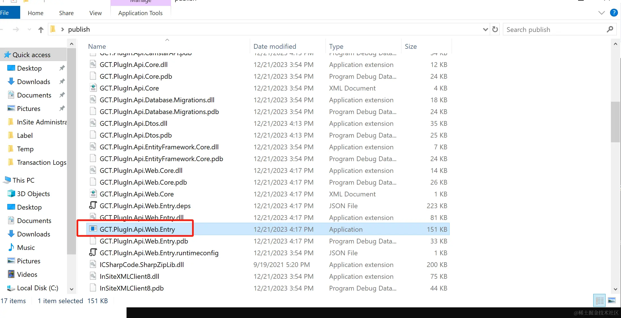Sort files by Size column header
The image size is (621, 318).
410,47
